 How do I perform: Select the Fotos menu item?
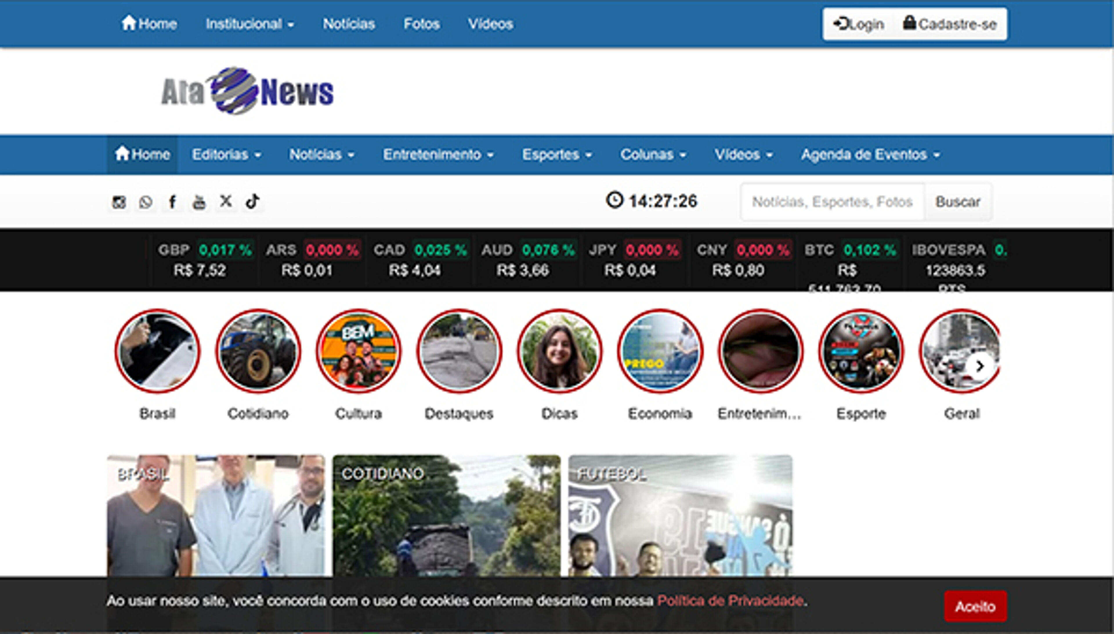(422, 24)
